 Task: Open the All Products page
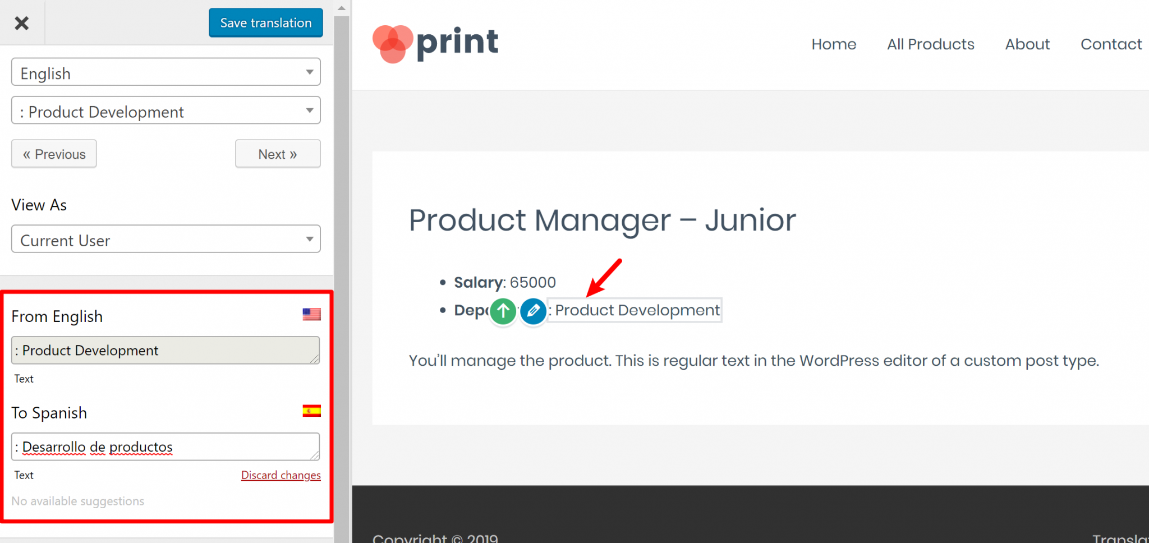pyautogui.click(x=930, y=44)
